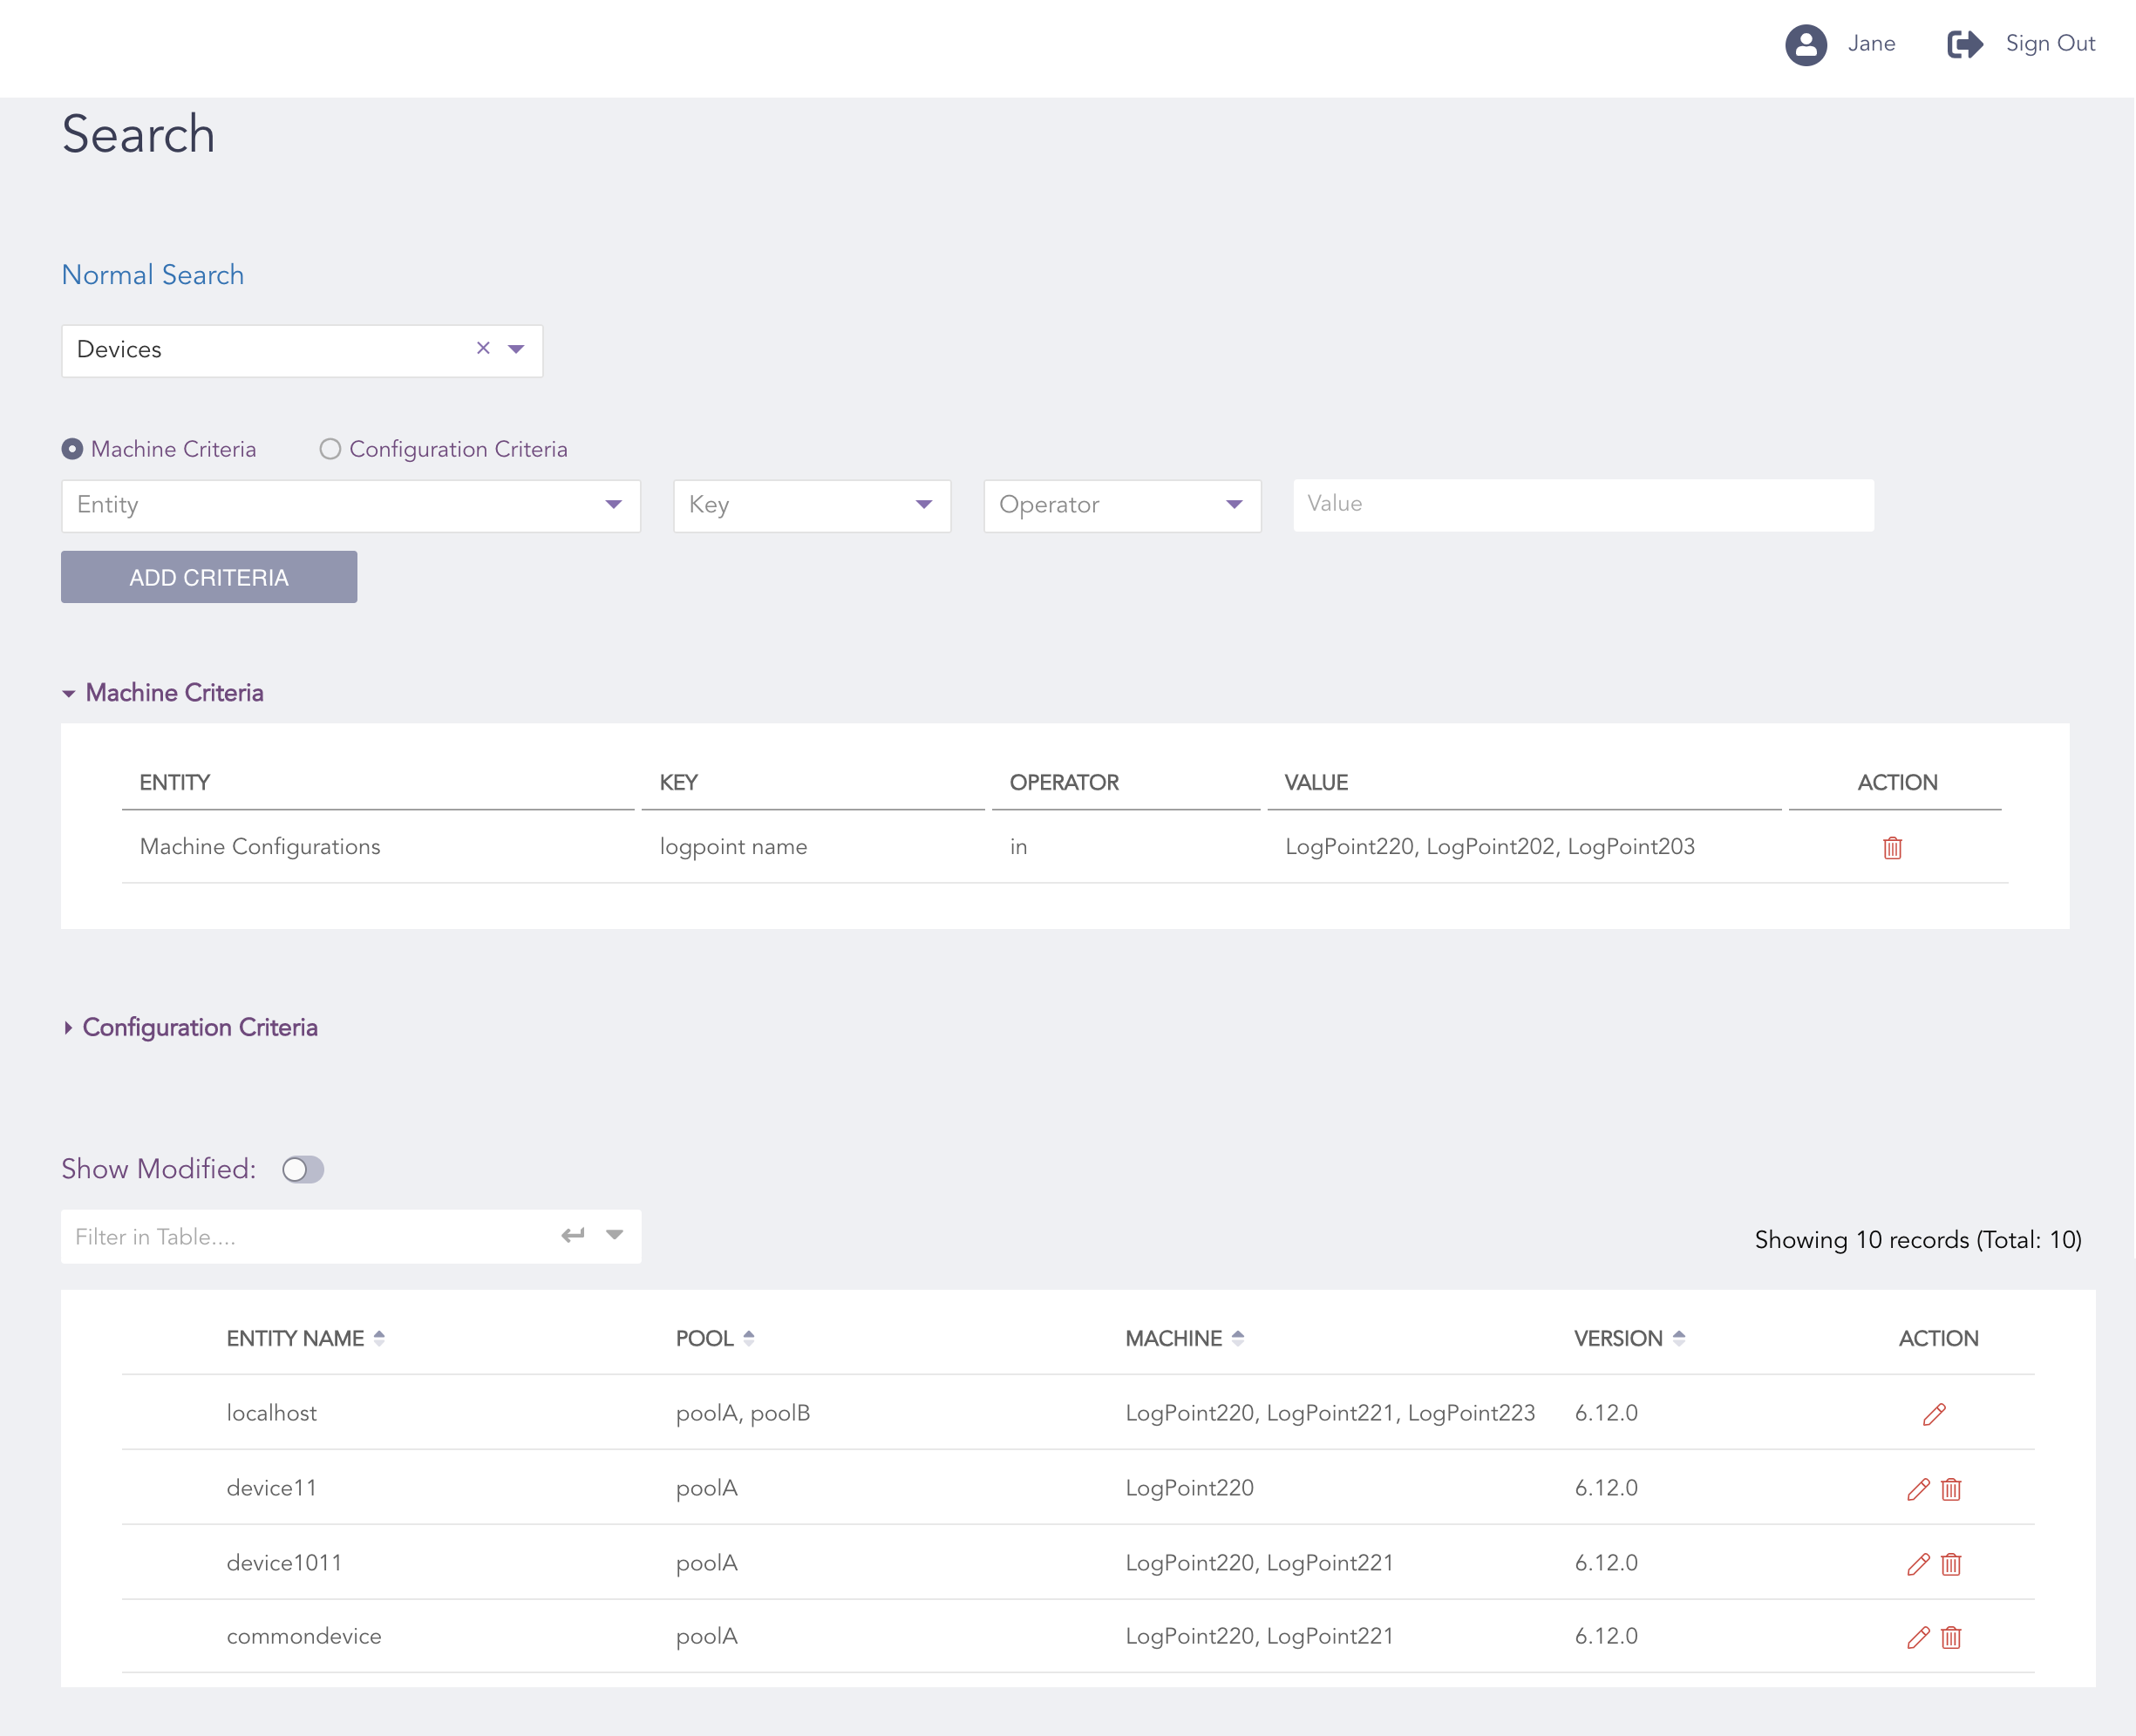
Task: Click the Jane user avatar icon
Action: [1805, 44]
